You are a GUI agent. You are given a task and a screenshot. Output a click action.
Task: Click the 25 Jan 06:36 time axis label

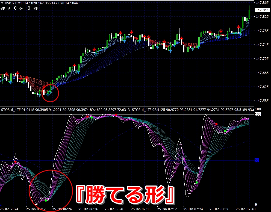88,209
